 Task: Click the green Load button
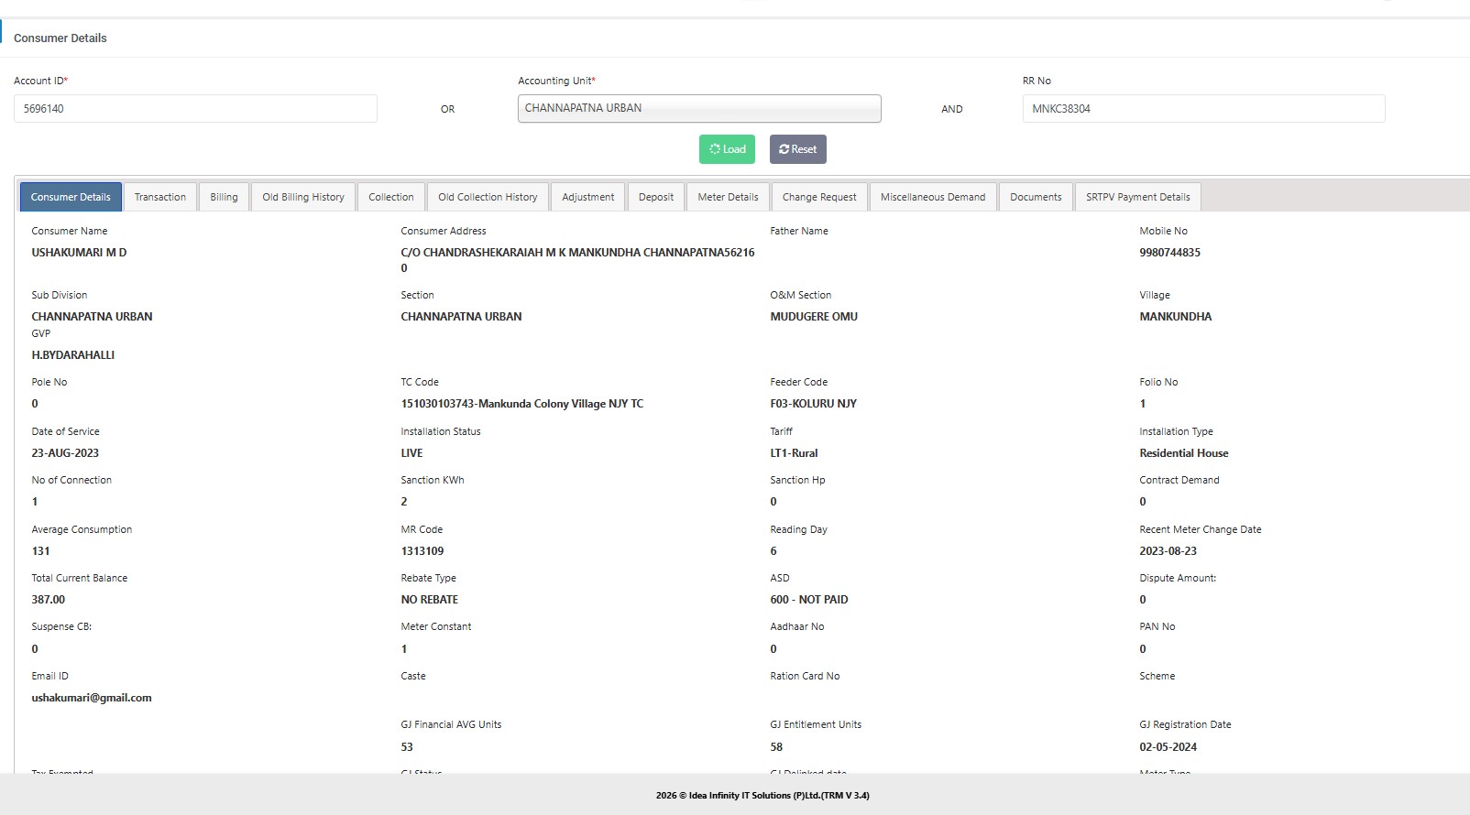[x=727, y=149]
